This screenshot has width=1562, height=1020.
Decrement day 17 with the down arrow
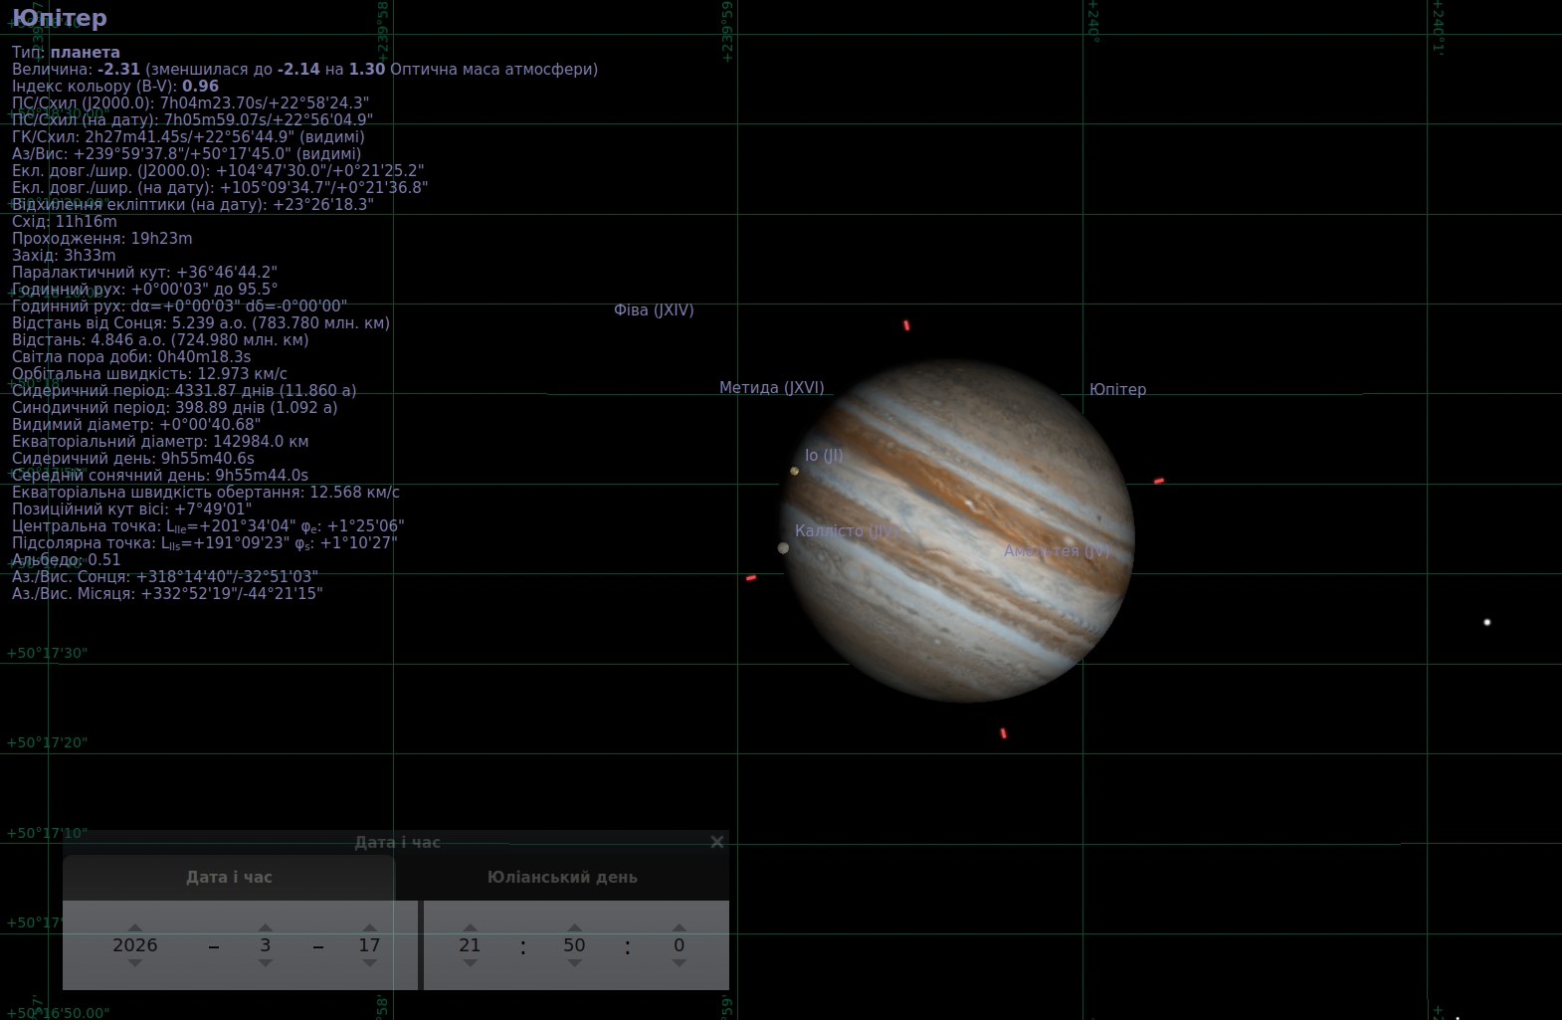click(370, 963)
